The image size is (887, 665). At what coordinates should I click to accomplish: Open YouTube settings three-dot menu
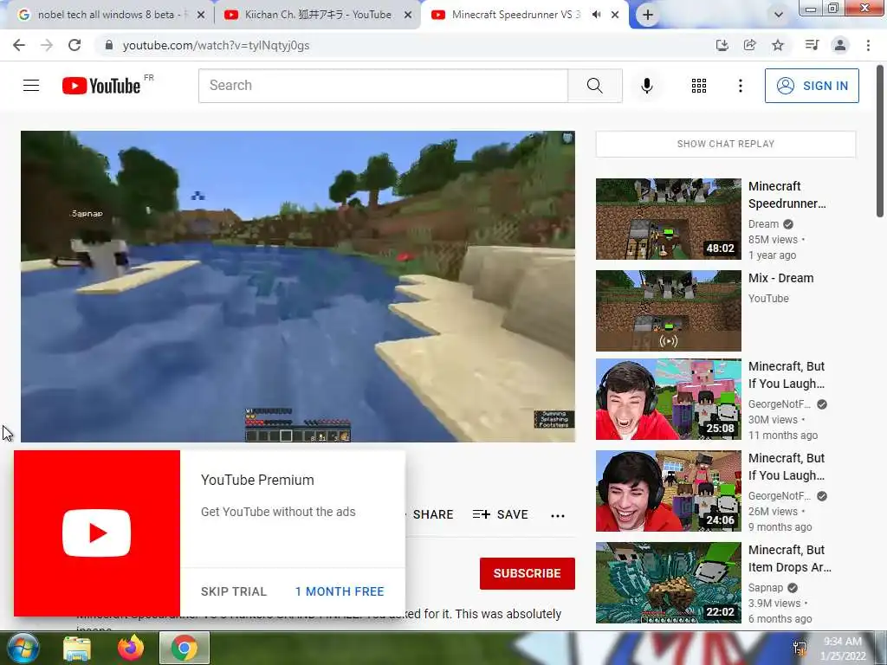click(740, 86)
